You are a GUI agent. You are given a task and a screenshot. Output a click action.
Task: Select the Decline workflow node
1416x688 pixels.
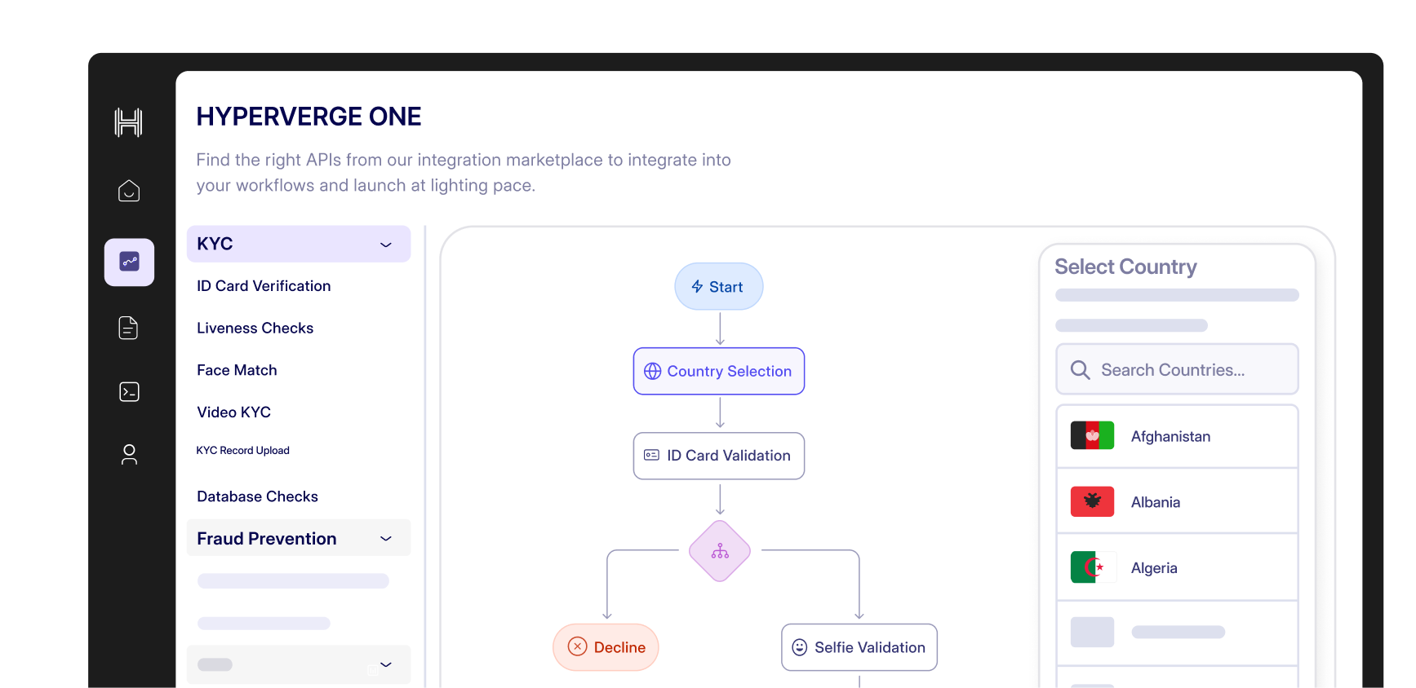[606, 647]
